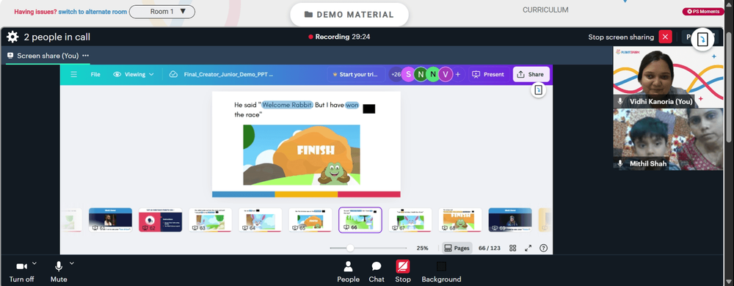Viewport: 734px width, 286px height.
Task: Open microphone options chevron beside Mute
Action: [x=72, y=263]
